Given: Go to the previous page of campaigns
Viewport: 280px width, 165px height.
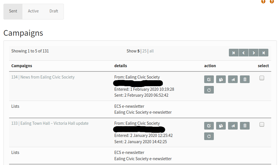Looking at the screenshot, I should (x=244, y=52).
